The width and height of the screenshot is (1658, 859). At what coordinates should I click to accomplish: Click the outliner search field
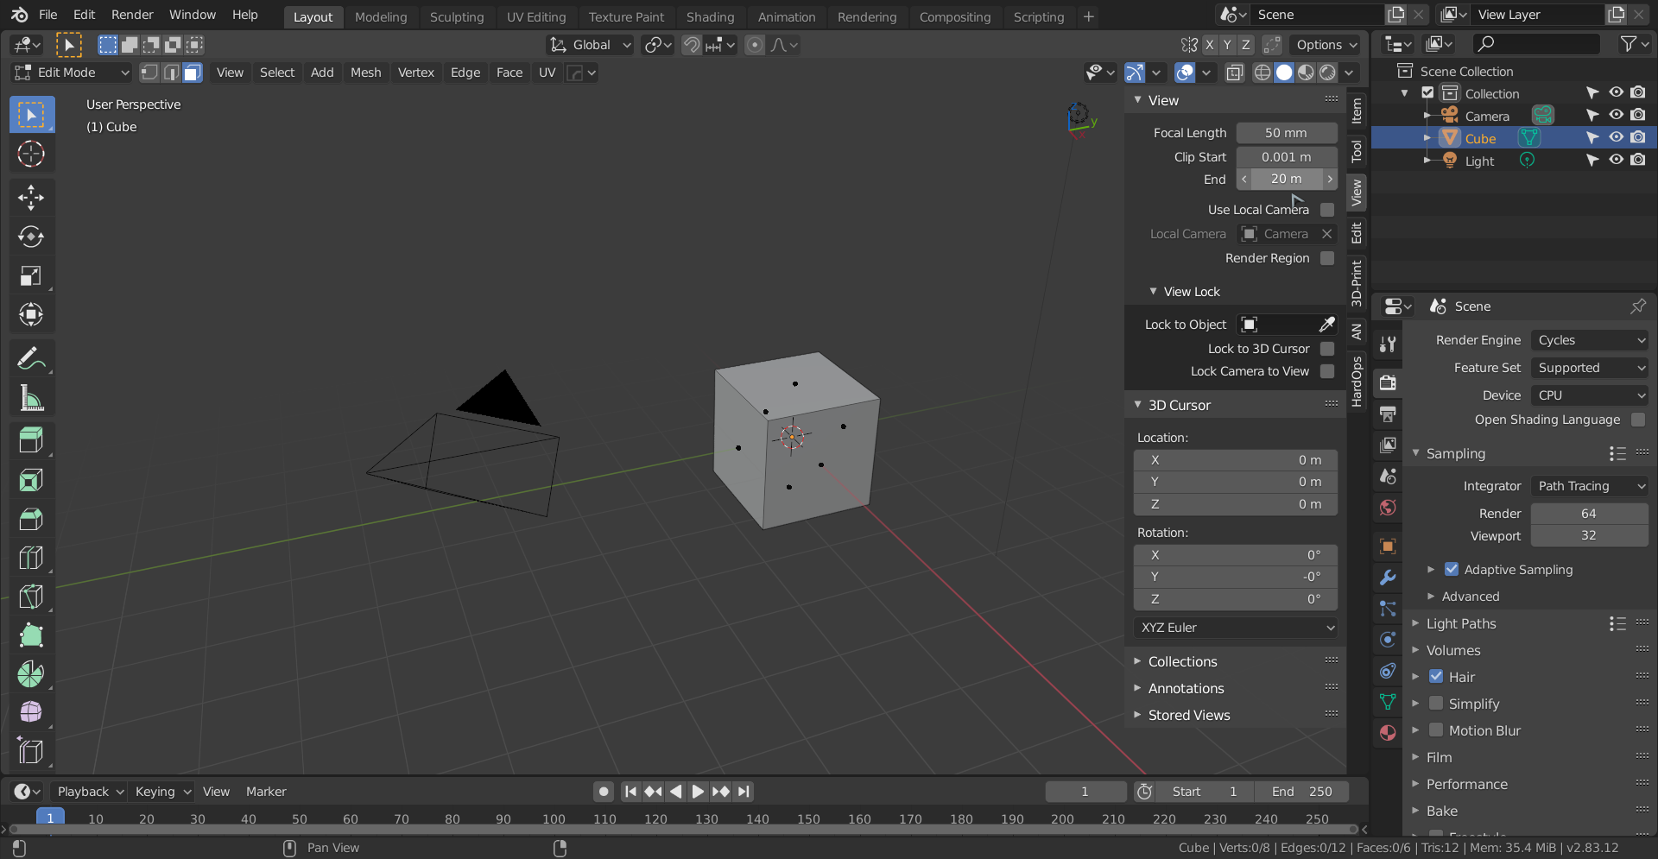pos(1537,43)
